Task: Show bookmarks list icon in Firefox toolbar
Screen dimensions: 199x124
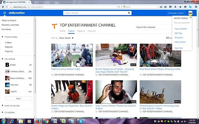Action: pos(165,7)
